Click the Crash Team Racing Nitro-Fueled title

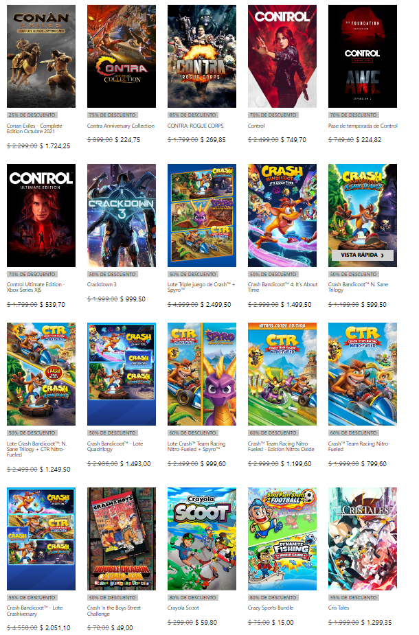pyautogui.click(x=359, y=446)
